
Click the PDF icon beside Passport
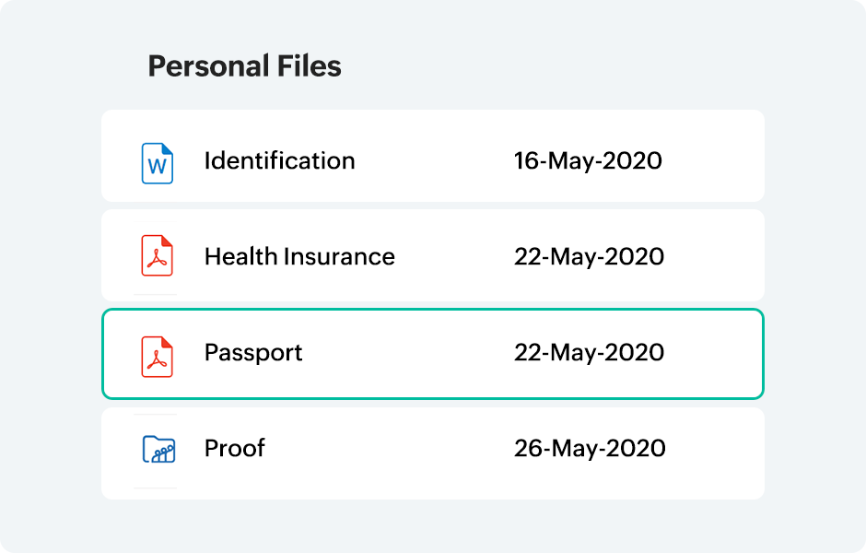[x=157, y=355]
